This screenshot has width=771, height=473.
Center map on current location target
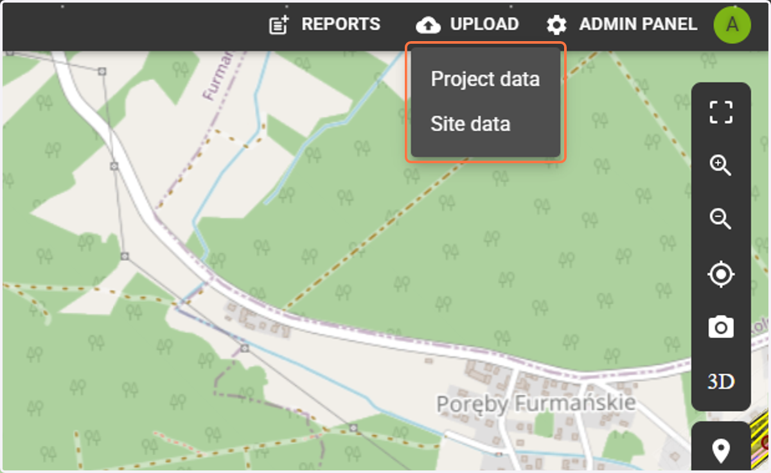721,274
